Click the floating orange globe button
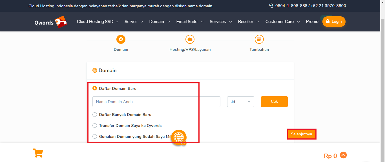The height and width of the screenshot is (162, 385). [179, 137]
